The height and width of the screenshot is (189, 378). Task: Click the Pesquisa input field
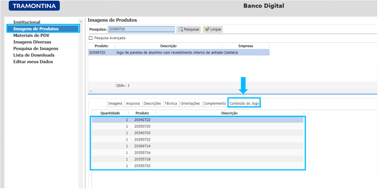(x=141, y=29)
